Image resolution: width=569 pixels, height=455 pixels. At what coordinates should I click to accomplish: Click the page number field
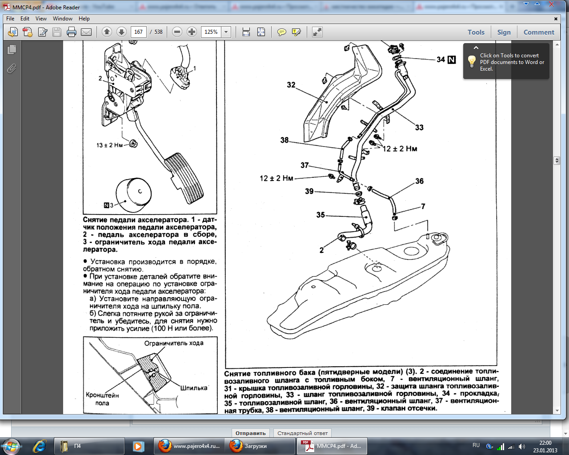pos(138,32)
